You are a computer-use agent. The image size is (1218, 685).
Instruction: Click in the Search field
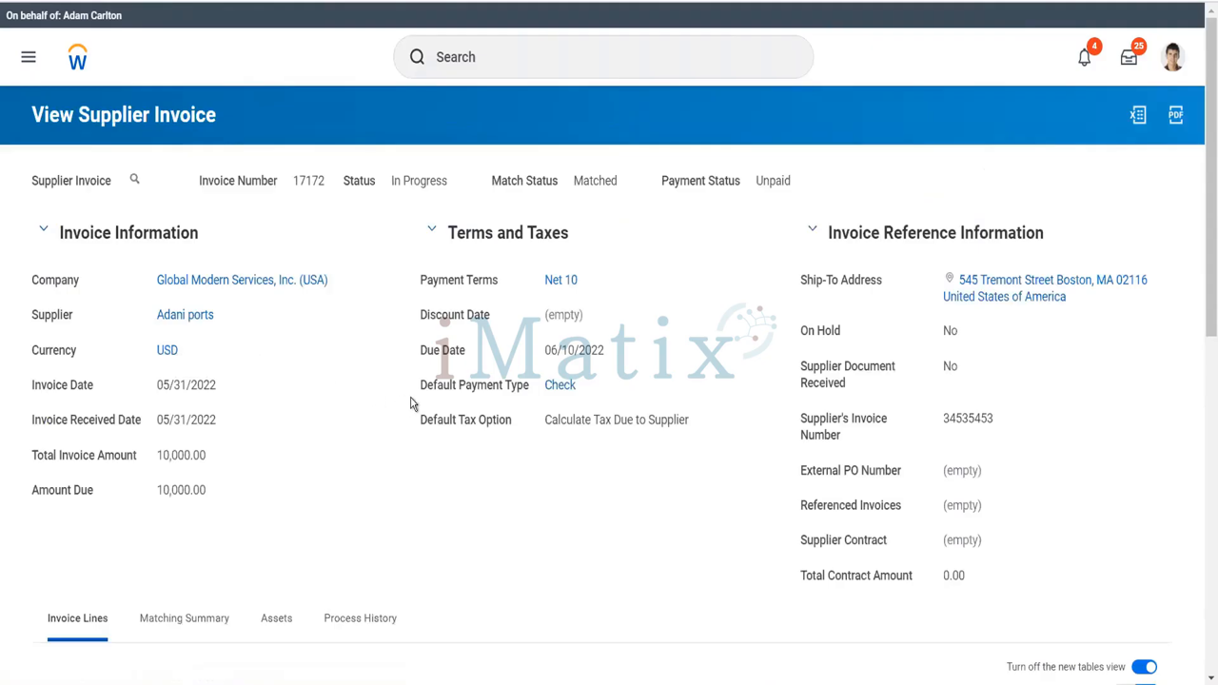(603, 57)
